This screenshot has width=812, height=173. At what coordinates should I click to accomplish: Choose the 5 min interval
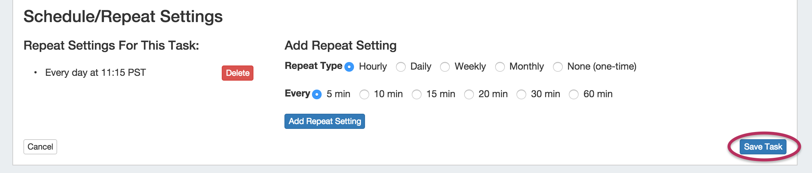coord(317,94)
